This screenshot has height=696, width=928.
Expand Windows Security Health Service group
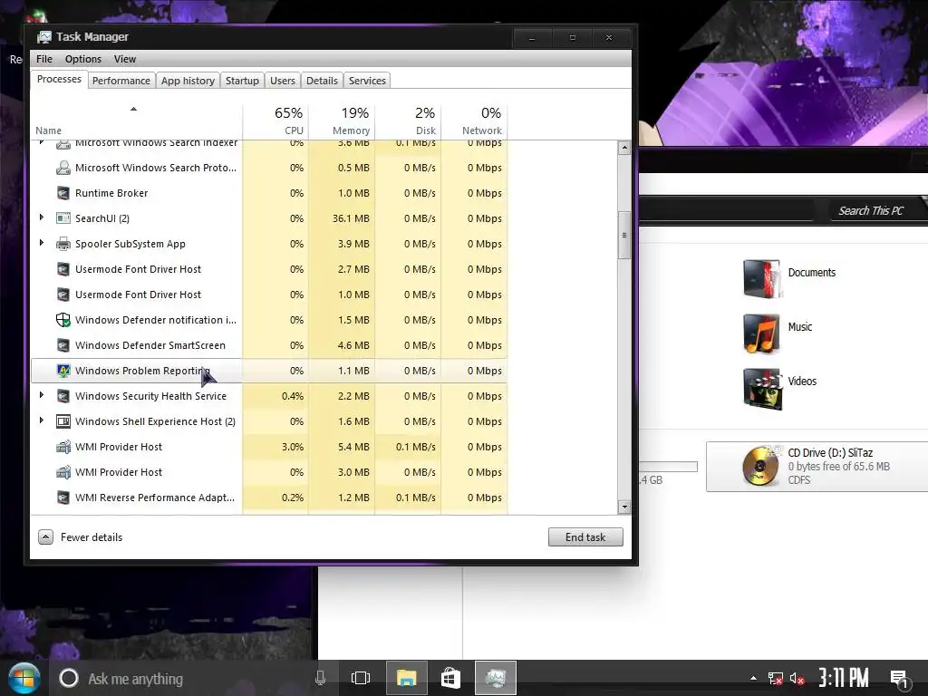[42, 395]
